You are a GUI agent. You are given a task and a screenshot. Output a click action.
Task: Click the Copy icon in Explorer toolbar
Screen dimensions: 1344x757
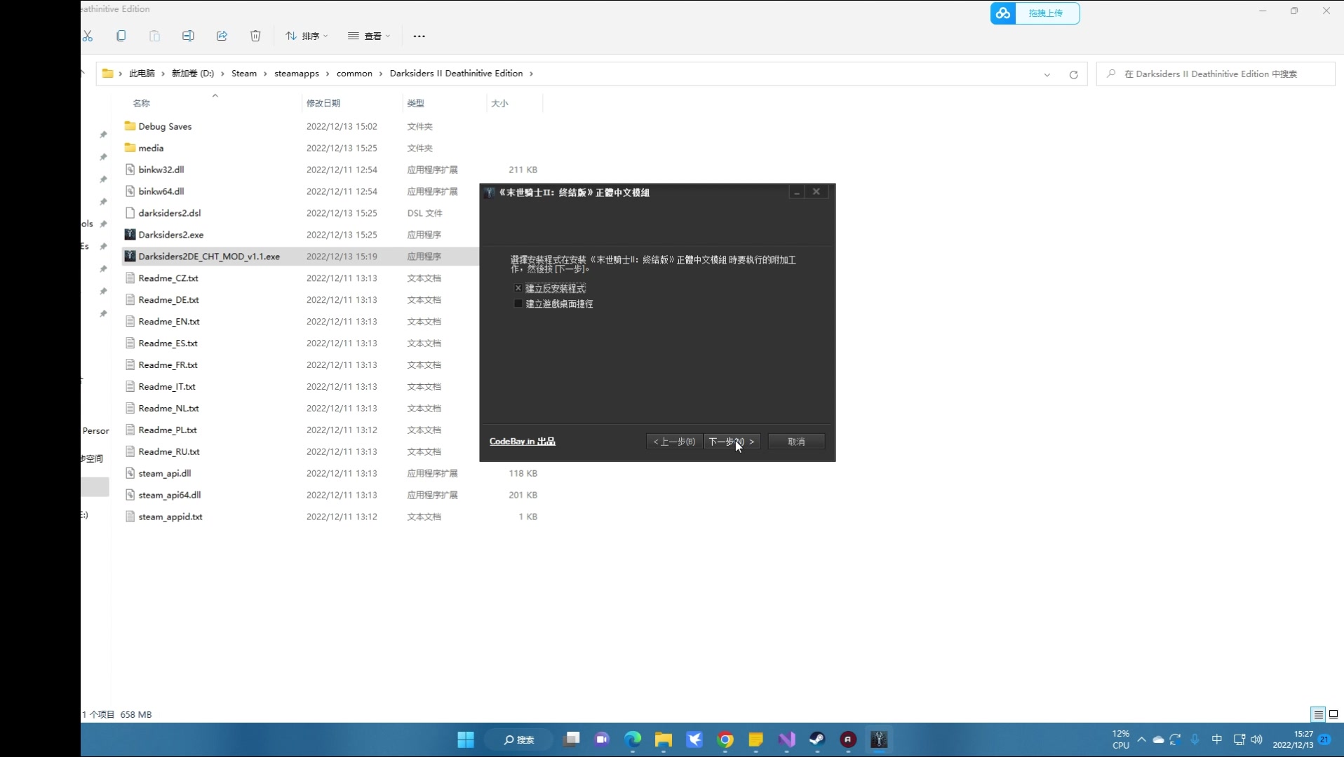tap(121, 36)
